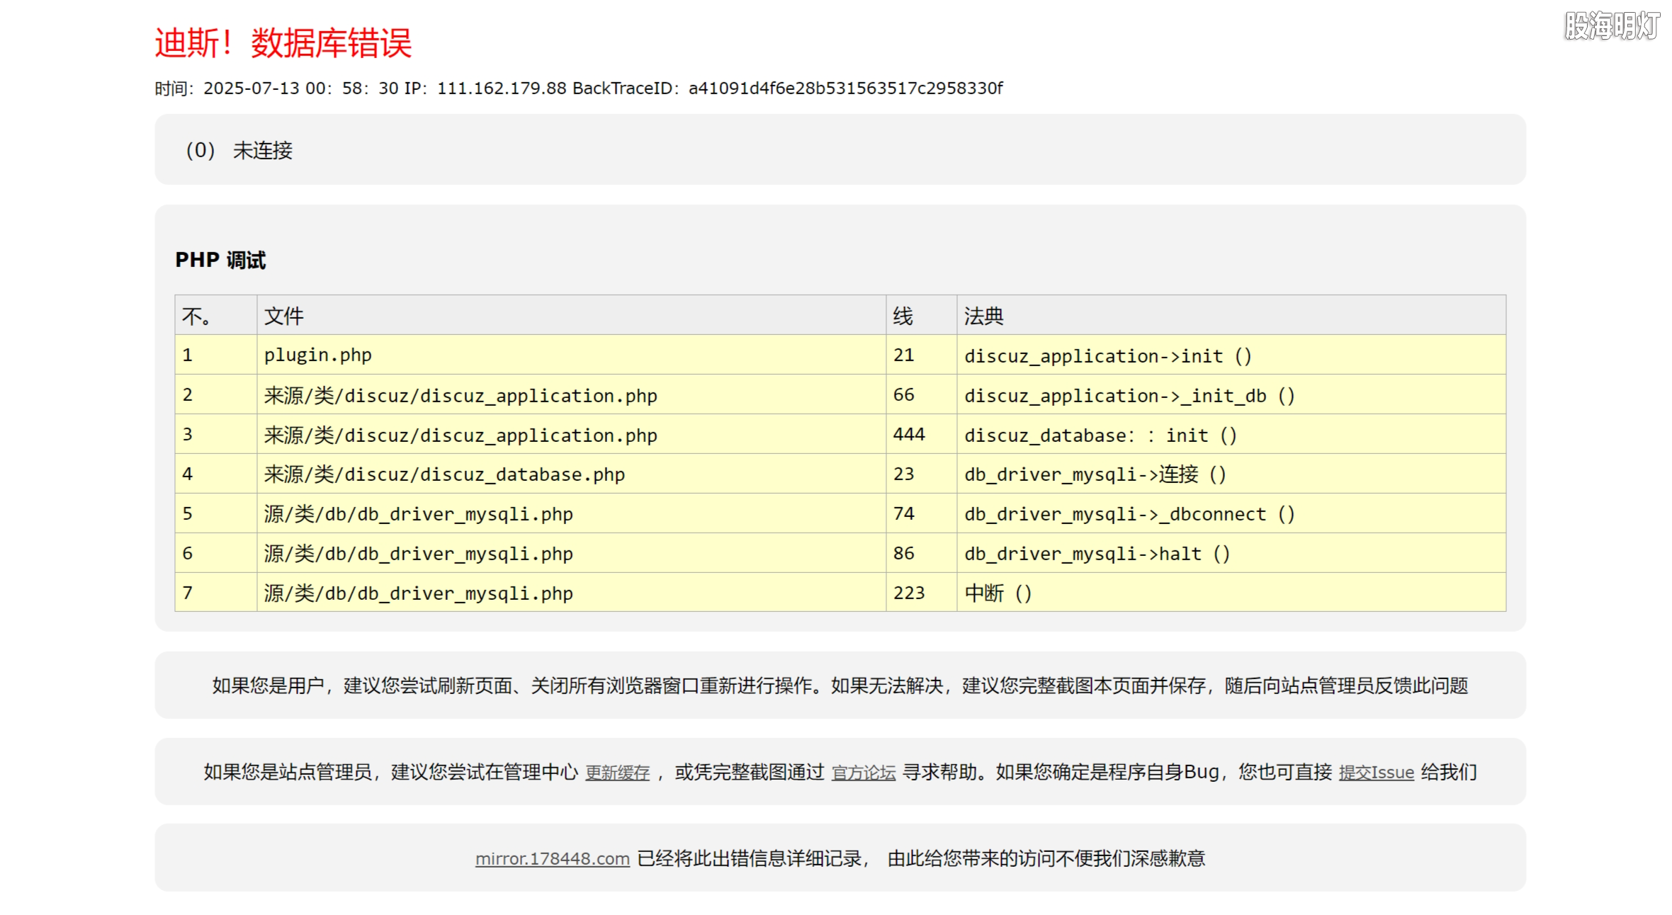
Task: Click the 文件 column header
Action: point(571,315)
